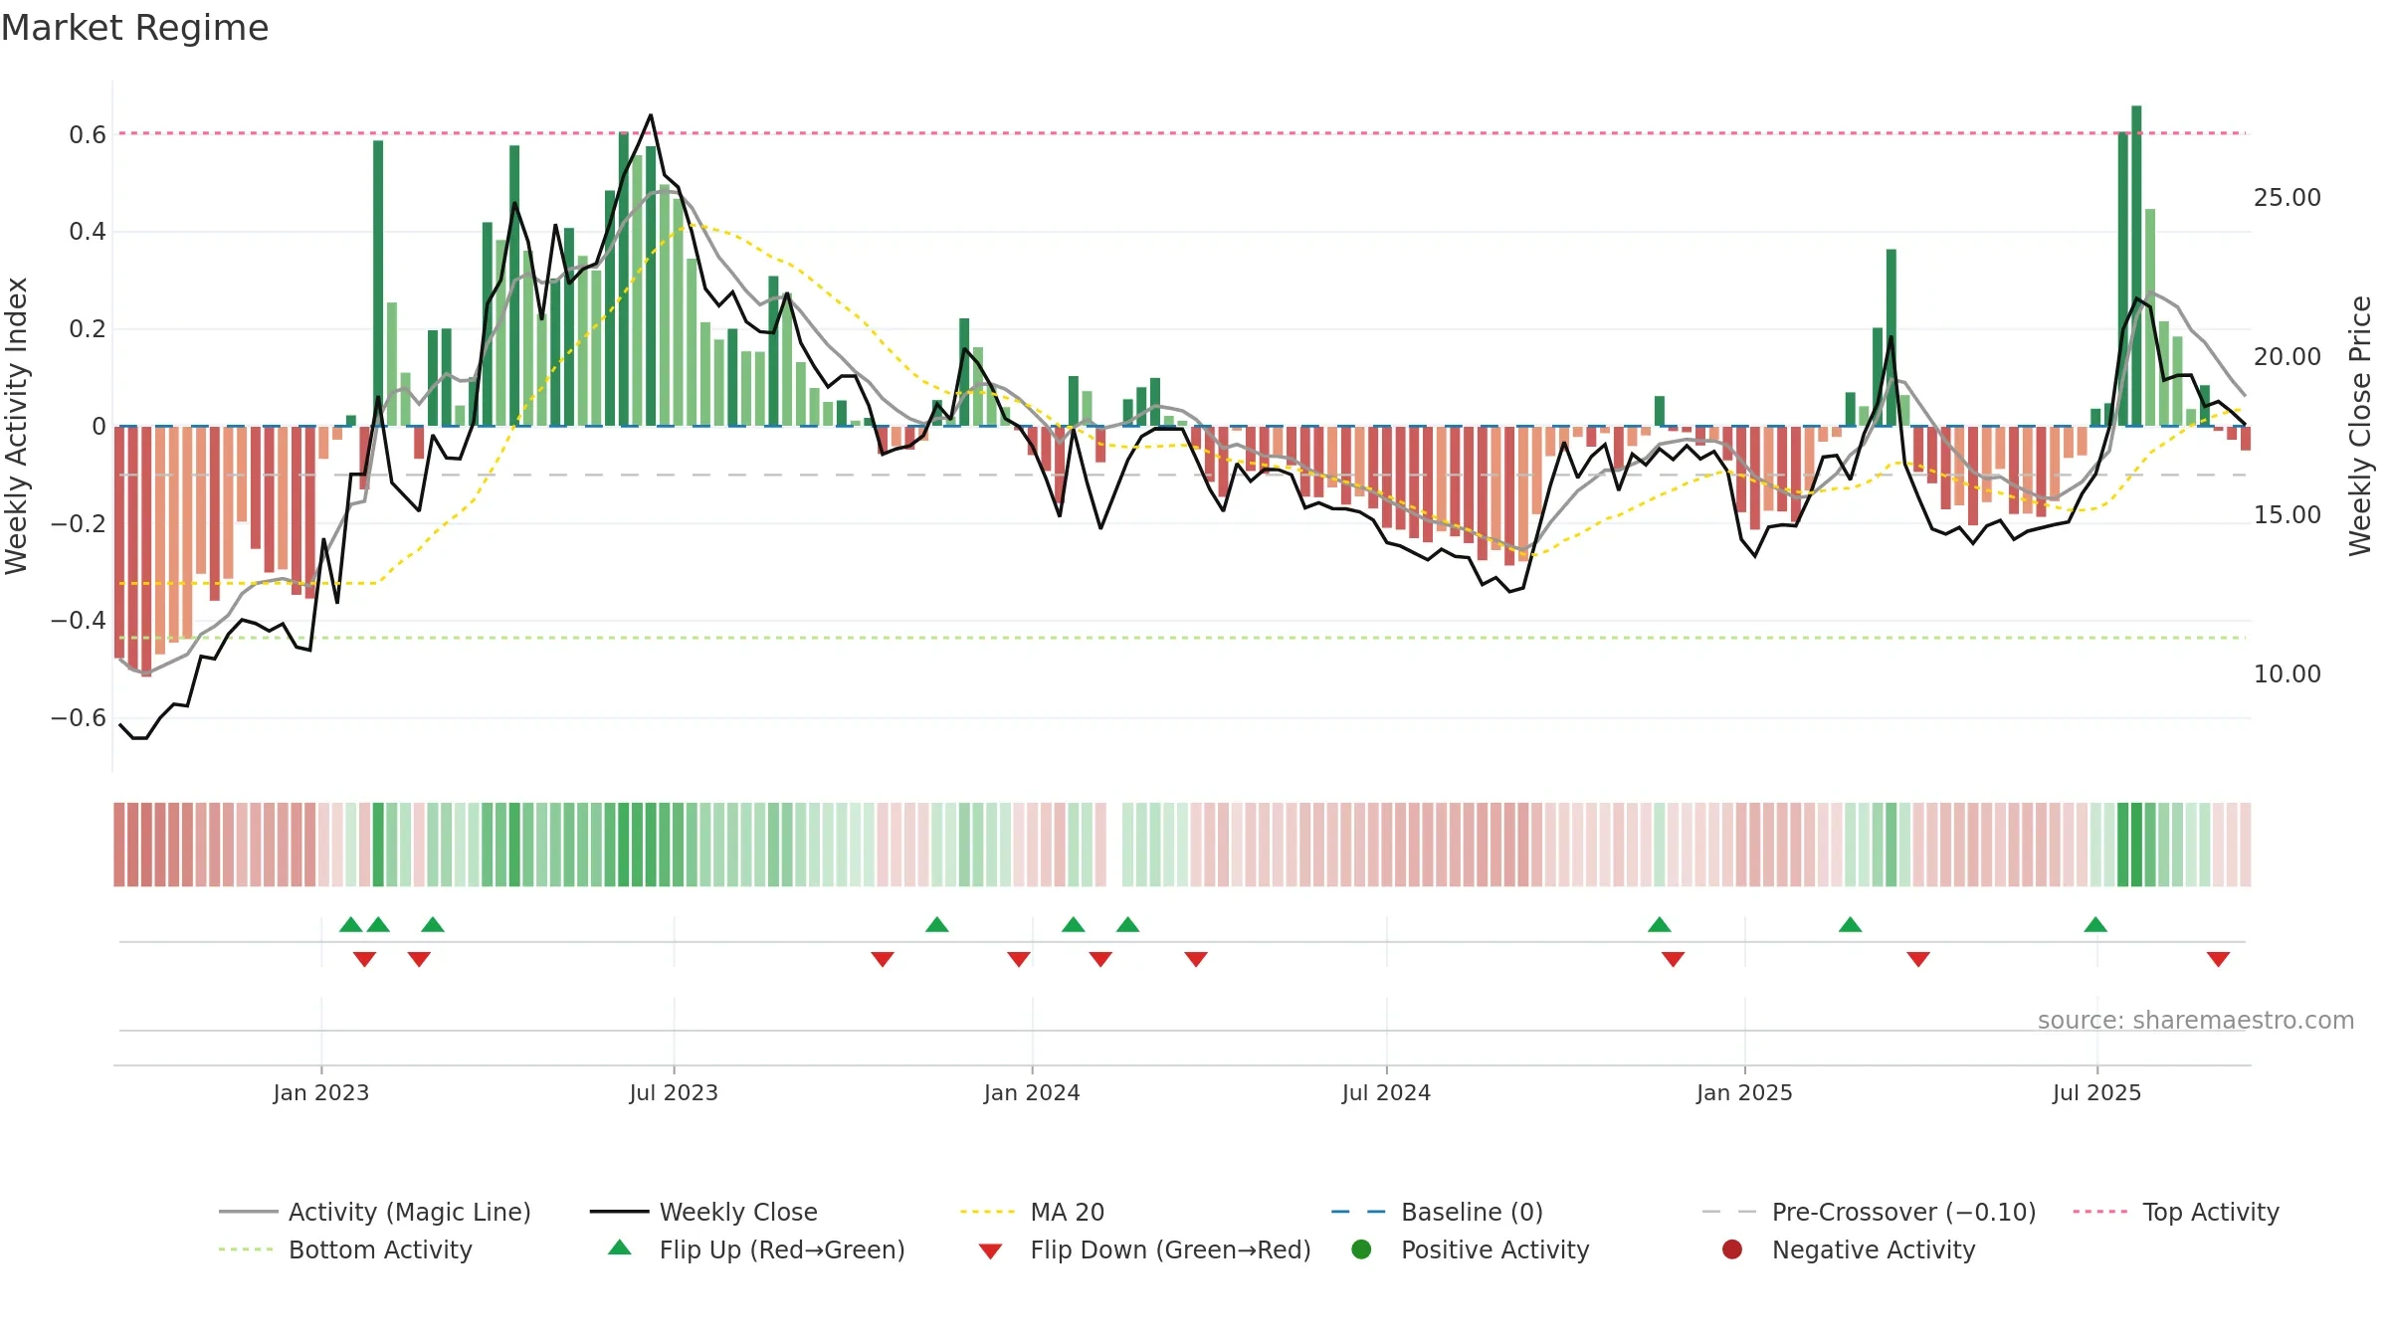
Task: Click the flip-down triangle after Jul 2025
Action: pos(2218,959)
